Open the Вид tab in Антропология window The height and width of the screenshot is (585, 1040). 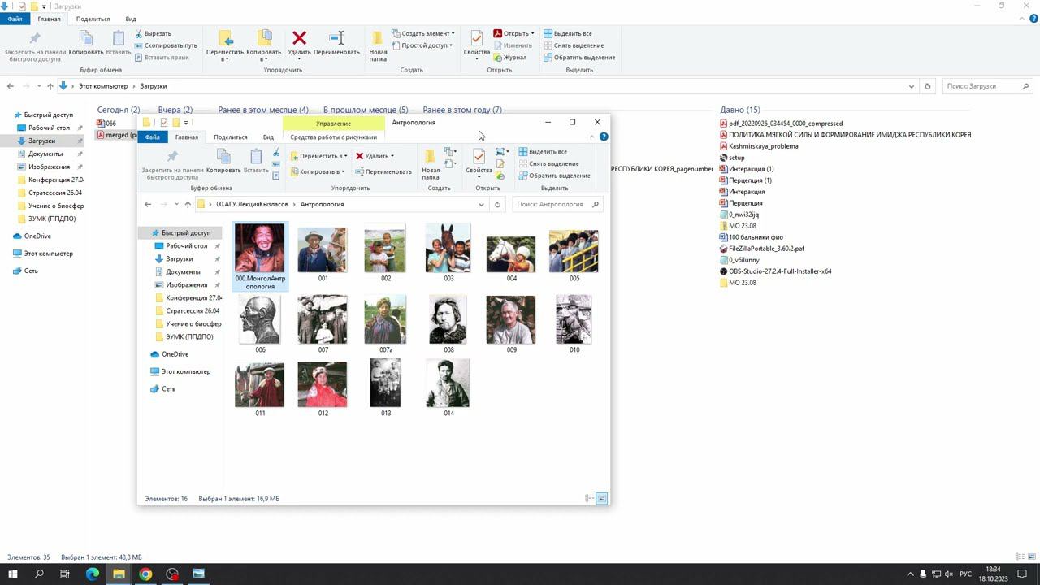(268, 137)
